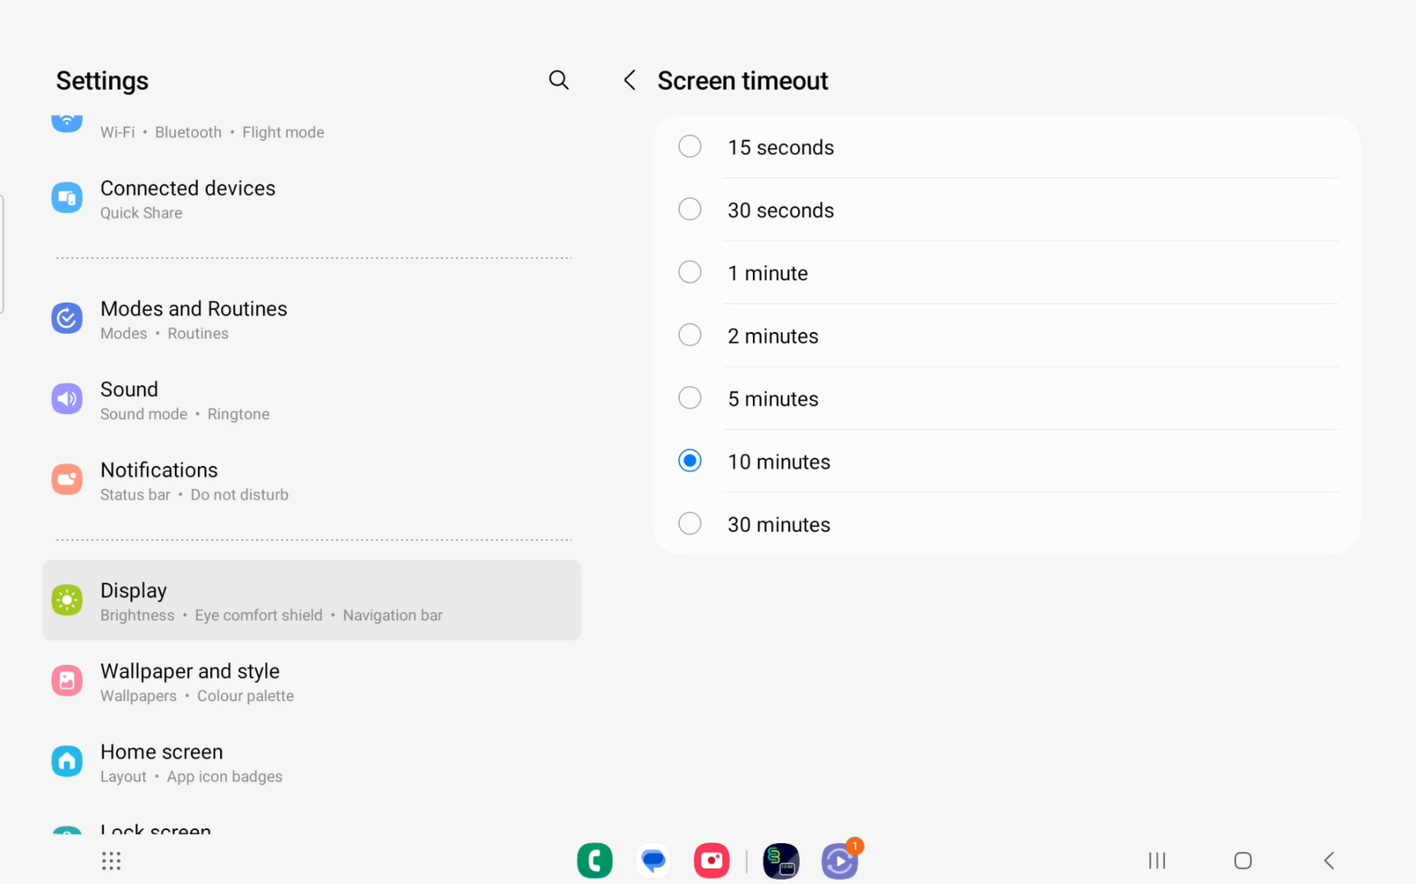This screenshot has width=1416, height=884.
Task: Open the app drawer grid icon
Action: pyautogui.click(x=111, y=860)
